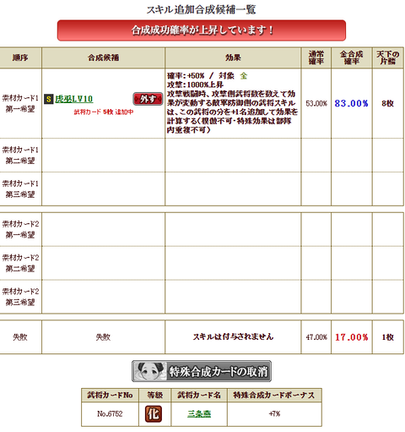Click the 特殊合成カードの取消 button
The height and width of the screenshot is (432, 405).
[202, 371]
